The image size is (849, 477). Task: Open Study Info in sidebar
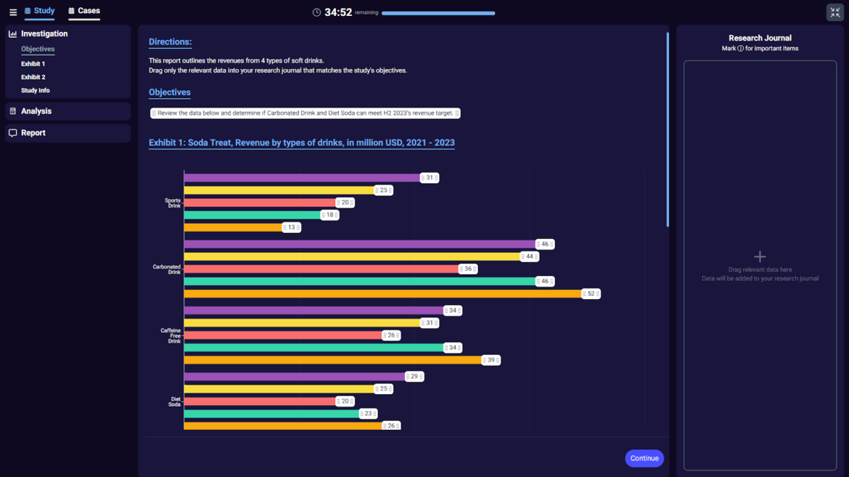coord(35,91)
